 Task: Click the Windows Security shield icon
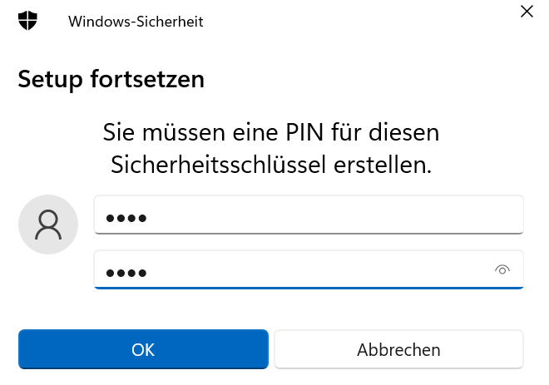coord(29,21)
